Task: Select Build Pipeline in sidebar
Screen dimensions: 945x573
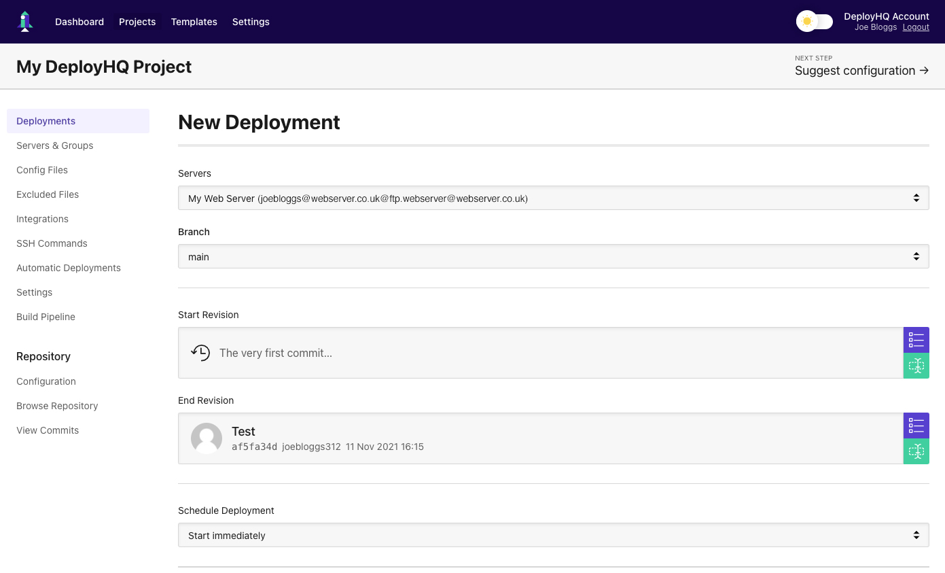Action: pos(46,317)
